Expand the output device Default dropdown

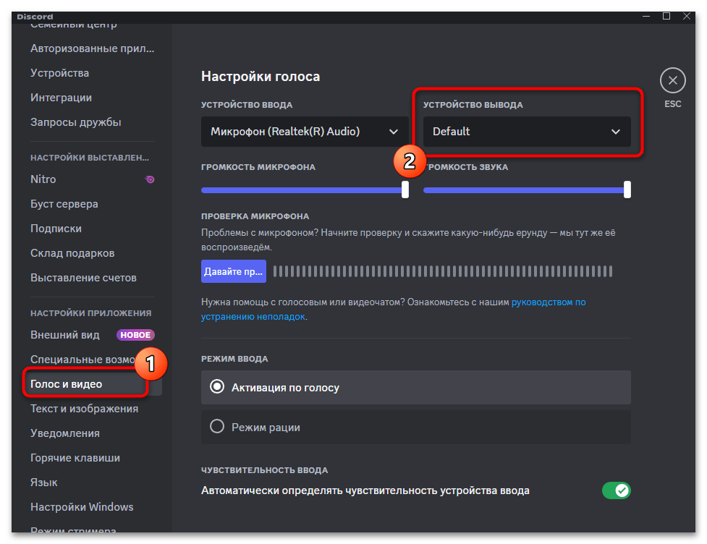tap(527, 132)
